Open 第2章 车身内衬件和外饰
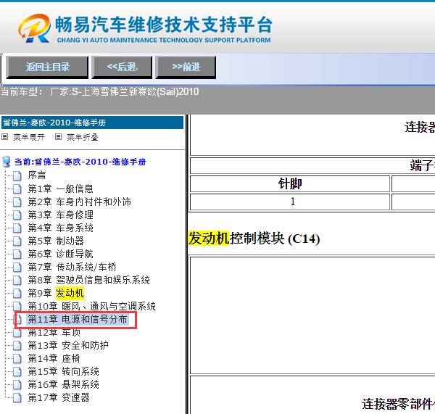 (79, 202)
